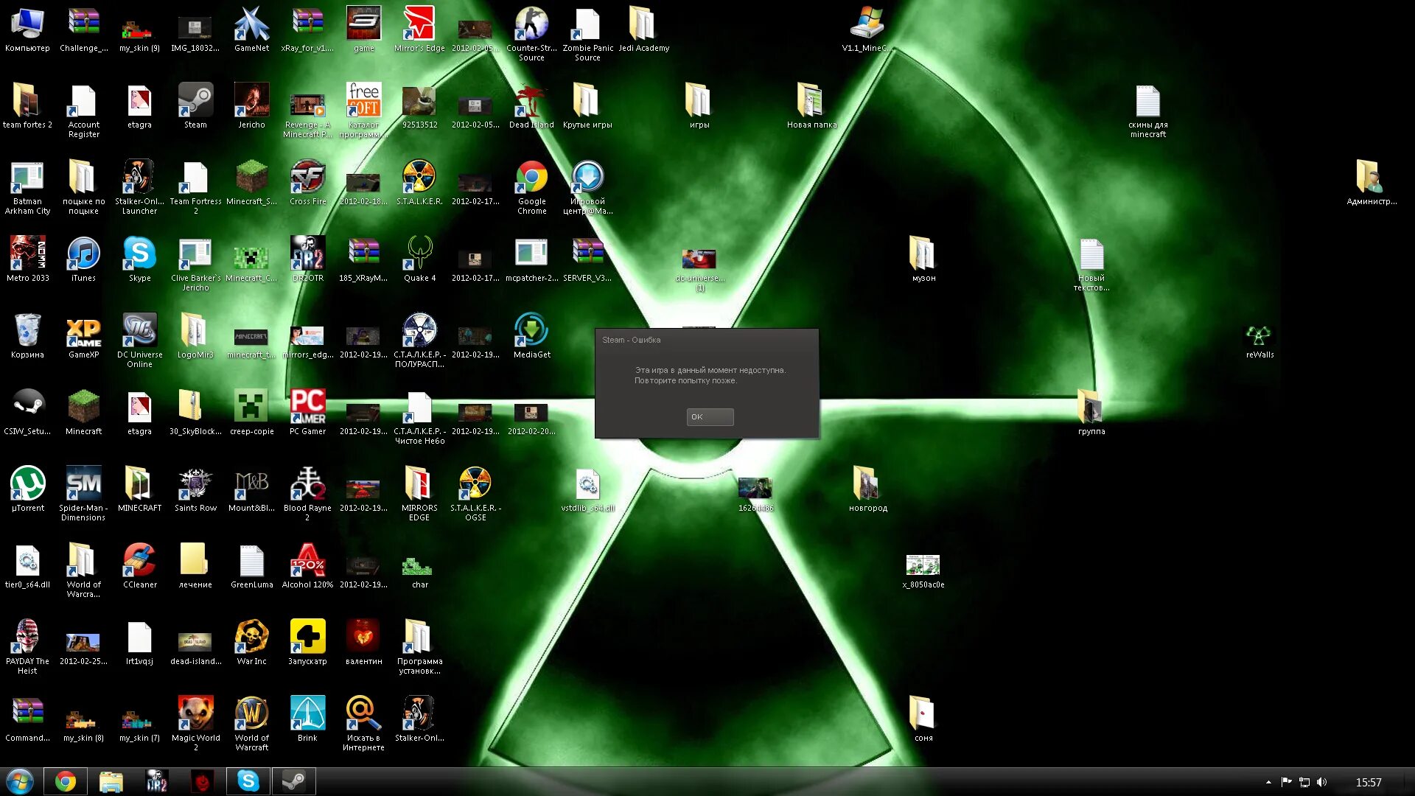The image size is (1415, 796).
Task: Open the Saints Row shortcut
Action: point(195,483)
